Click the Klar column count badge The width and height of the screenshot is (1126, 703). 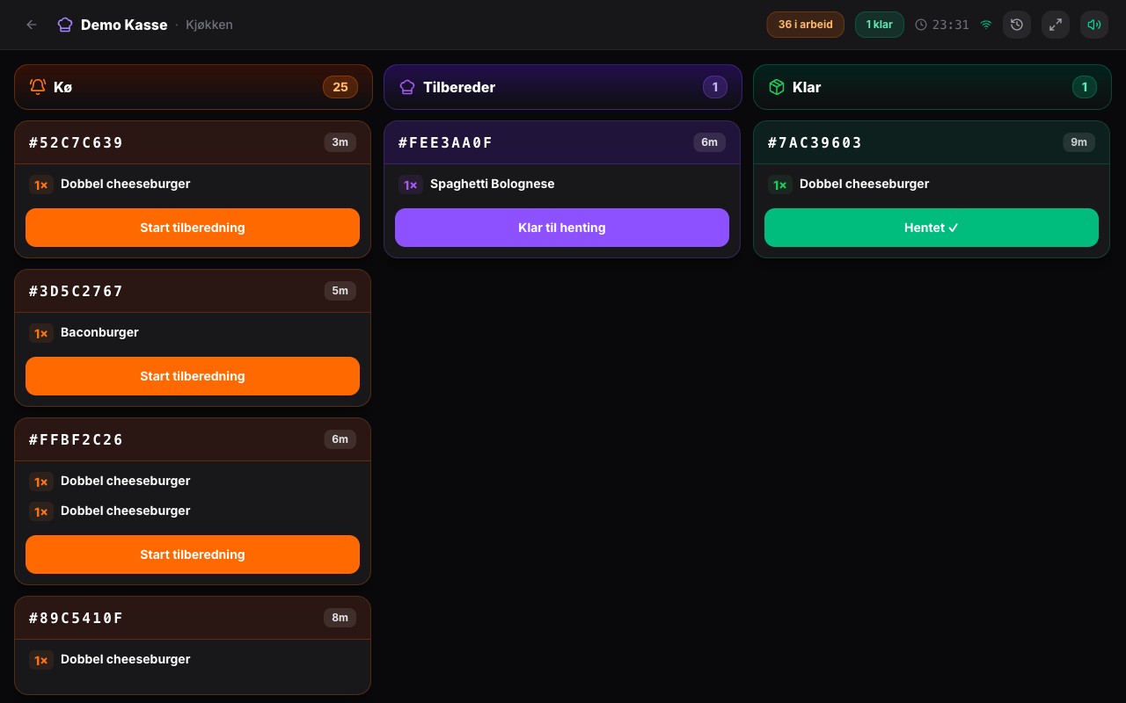pos(1085,87)
